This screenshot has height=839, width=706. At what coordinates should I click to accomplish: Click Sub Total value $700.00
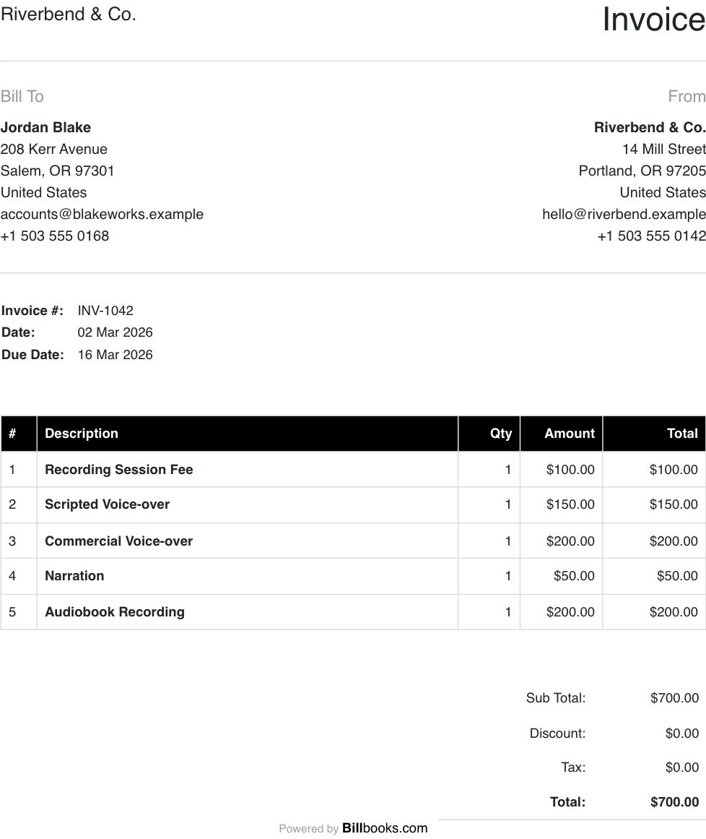(x=674, y=698)
